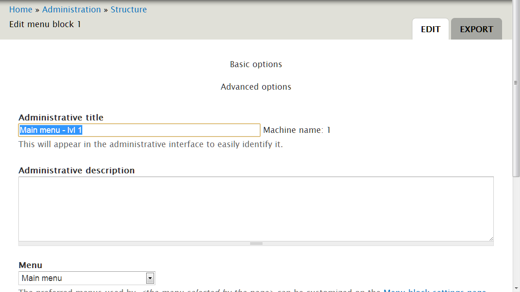The width and height of the screenshot is (520, 292).
Task: Select the EDIT tab
Action: (x=430, y=29)
